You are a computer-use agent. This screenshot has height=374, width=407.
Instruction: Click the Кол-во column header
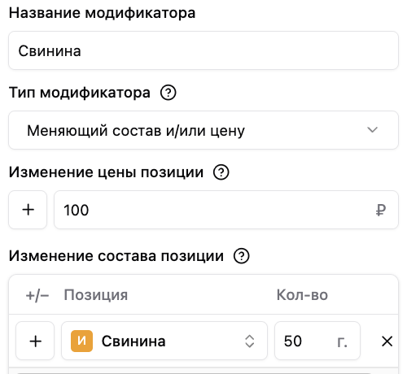click(302, 295)
